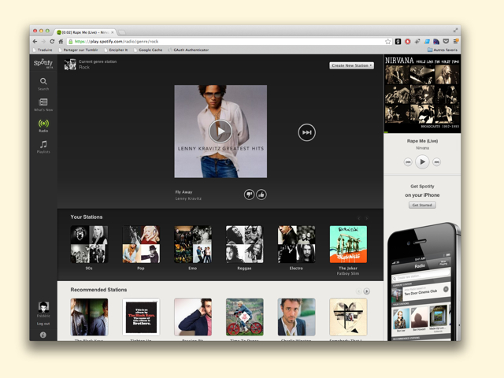Open the bicycle cover recommended station
Image resolution: width=504 pixels, height=378 pixels.
tap(245, 317)
